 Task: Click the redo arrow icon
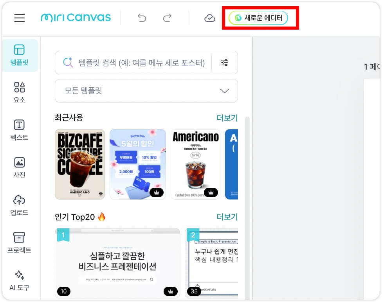[167, 18]
